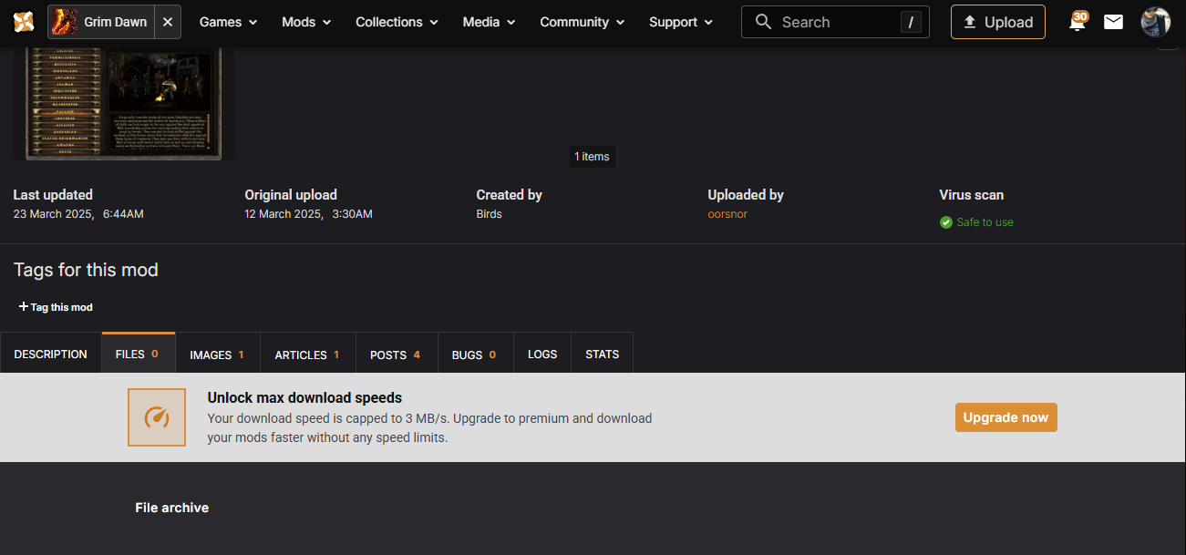The height and width of the screenshot is (555, 1186).
Task: Open the Bugs tab
Action: pyautogui.click(x=474, y=355)
